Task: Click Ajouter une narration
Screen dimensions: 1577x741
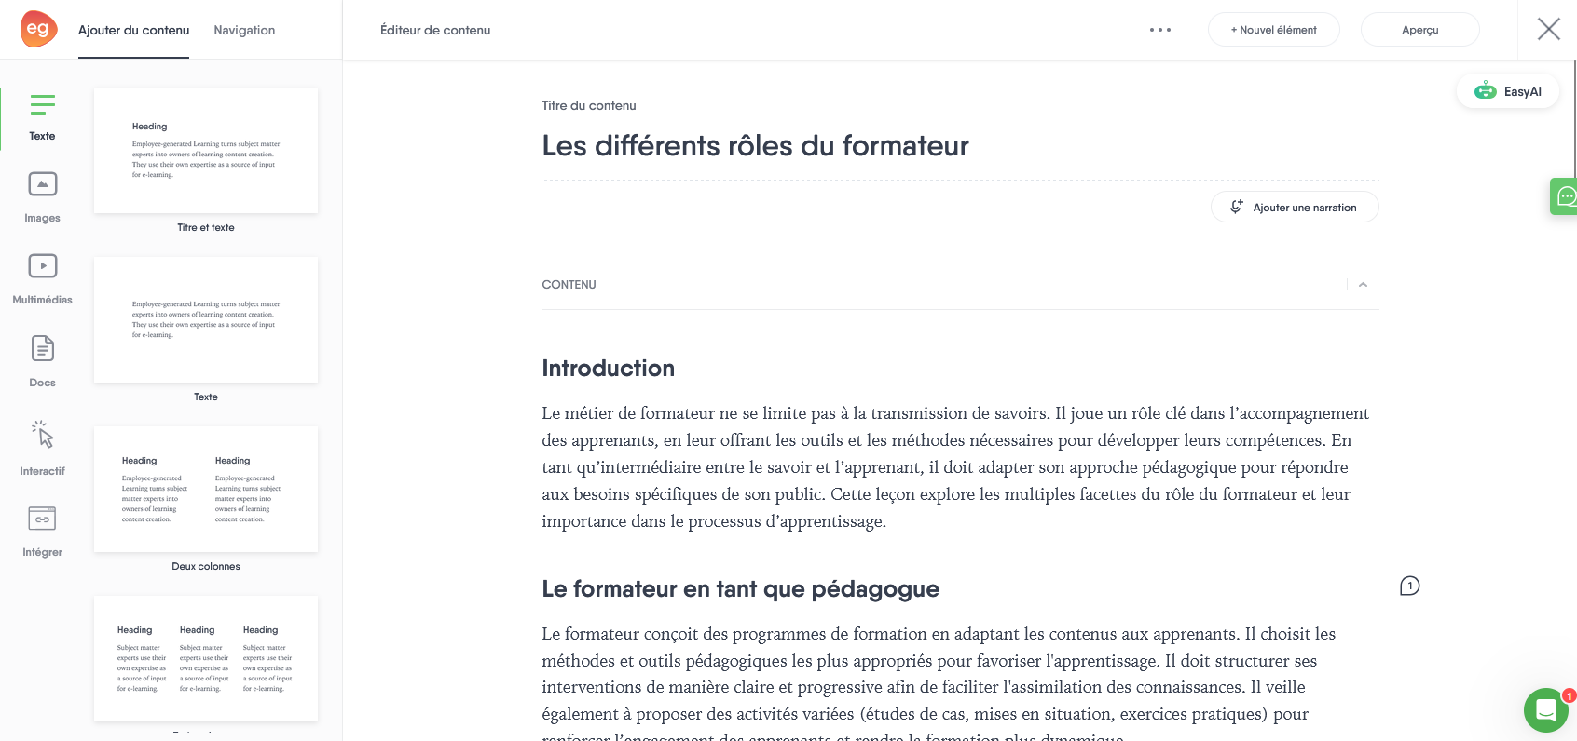Action: (x=1295, y=207)
